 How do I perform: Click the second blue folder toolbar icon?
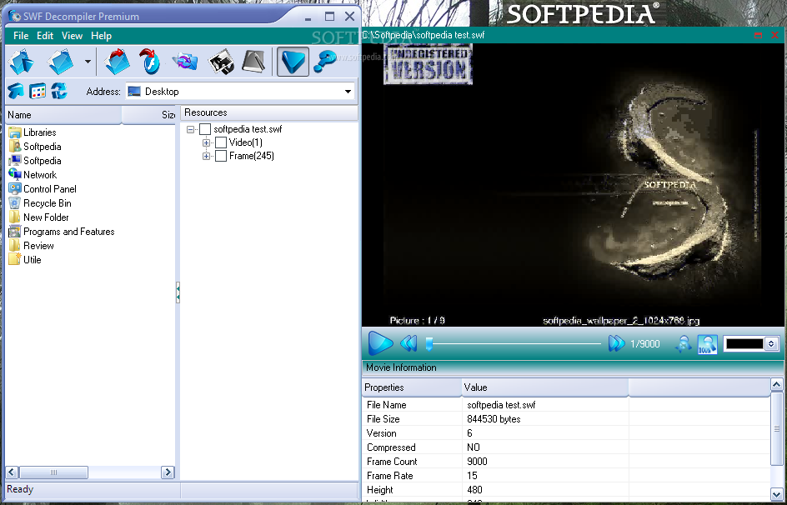[x=61, y=61]
